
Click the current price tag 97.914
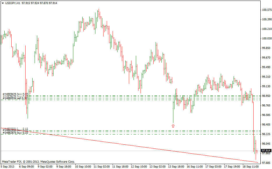266,151
